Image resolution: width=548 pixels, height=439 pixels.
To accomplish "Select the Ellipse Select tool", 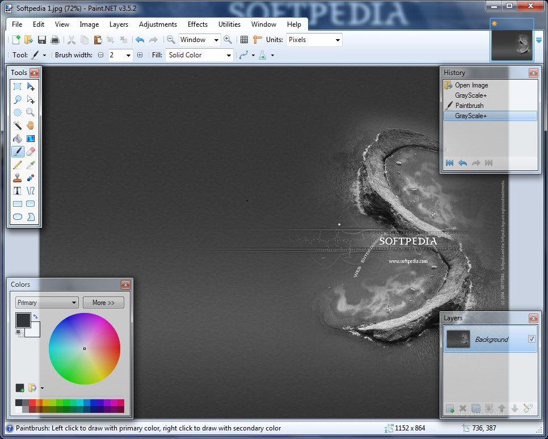I will (x=17, y=112).
